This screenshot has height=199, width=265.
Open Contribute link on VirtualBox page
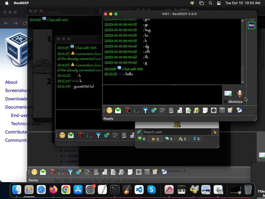pyautogui.click(x=16, y=132)
